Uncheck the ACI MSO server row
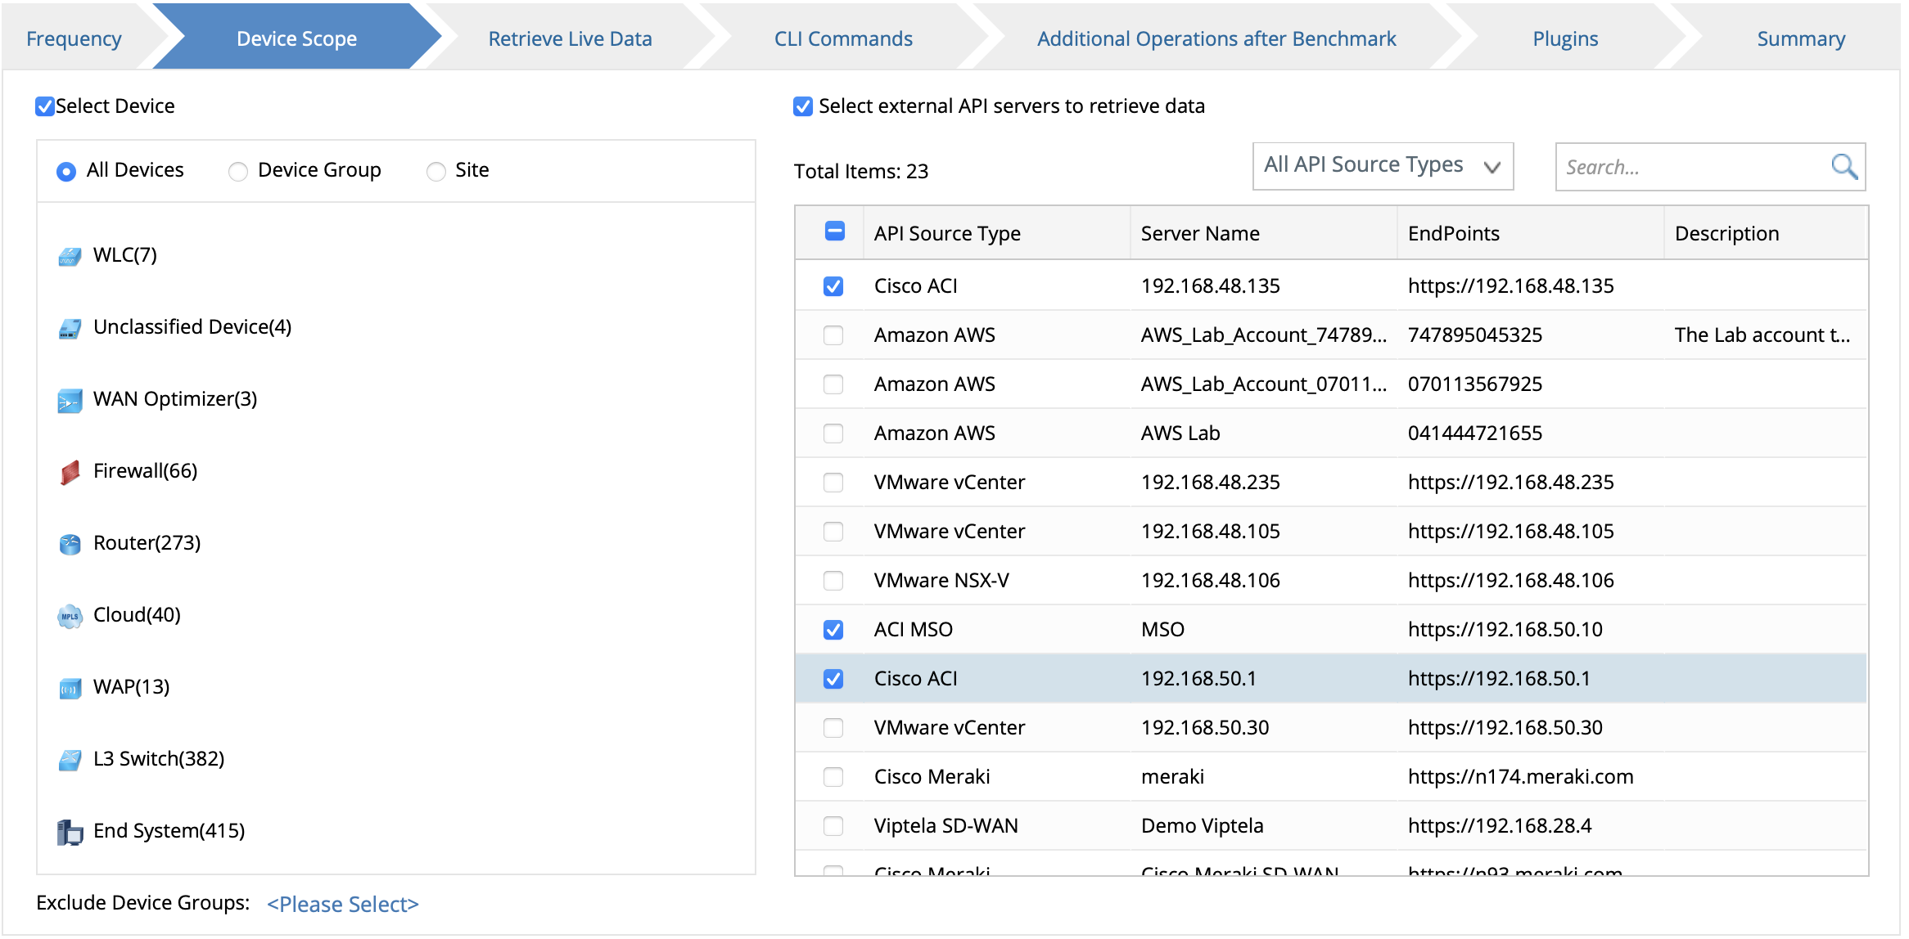The image size is (1909, 939). pos(833,629)
